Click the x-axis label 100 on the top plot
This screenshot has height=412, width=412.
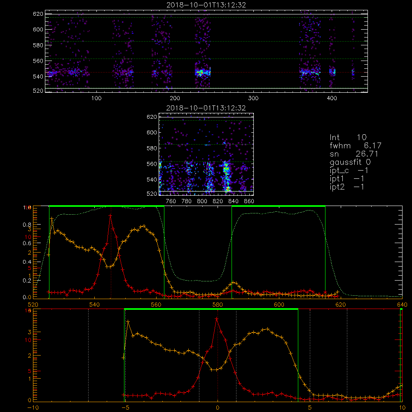pyautogui.click(x=96, y=98)
